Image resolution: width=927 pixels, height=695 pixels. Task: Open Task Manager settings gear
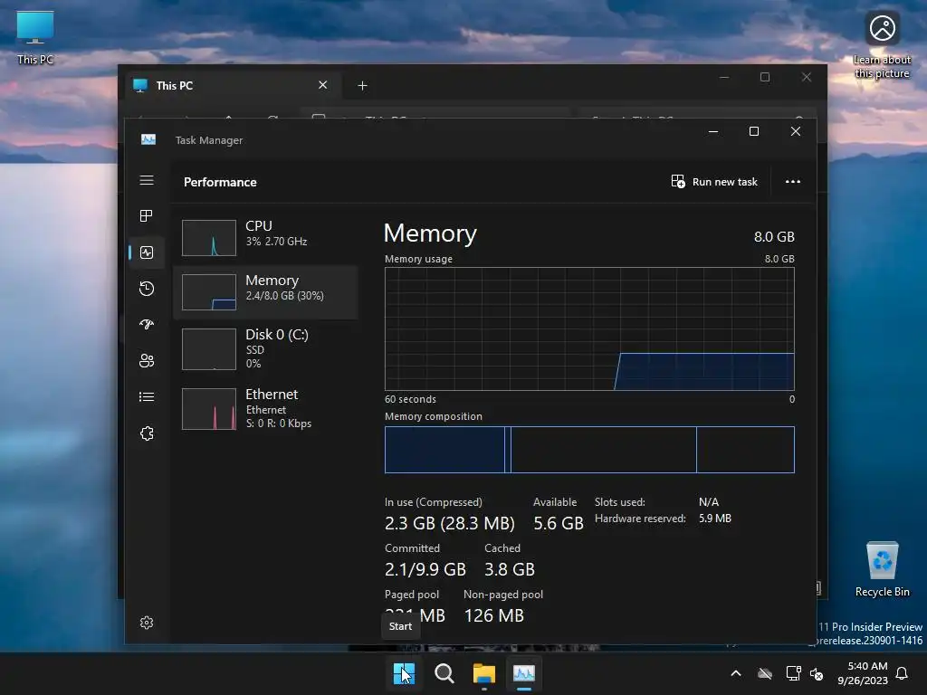point(147,623)
